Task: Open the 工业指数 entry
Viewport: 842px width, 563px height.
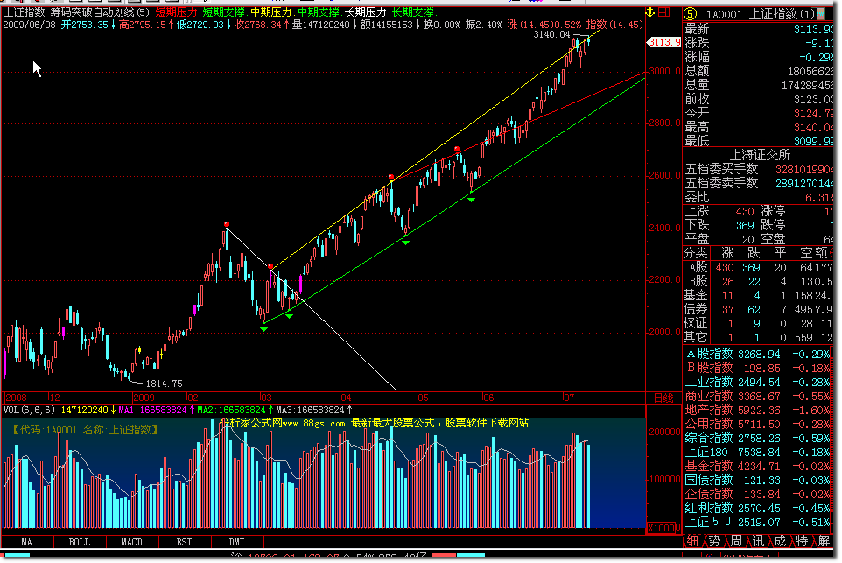Action: click(759, 382)
